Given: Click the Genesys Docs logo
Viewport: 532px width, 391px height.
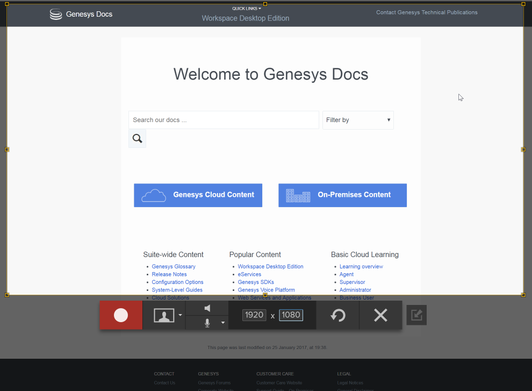Looking at the screenshot, I should coord(81,14).
